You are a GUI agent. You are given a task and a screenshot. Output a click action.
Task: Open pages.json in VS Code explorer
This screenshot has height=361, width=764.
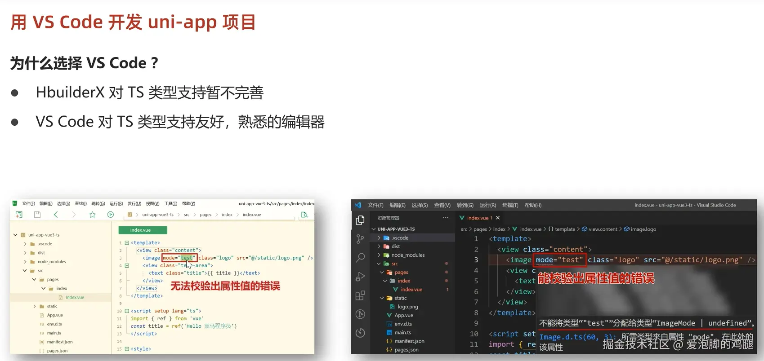pos(407,350)
